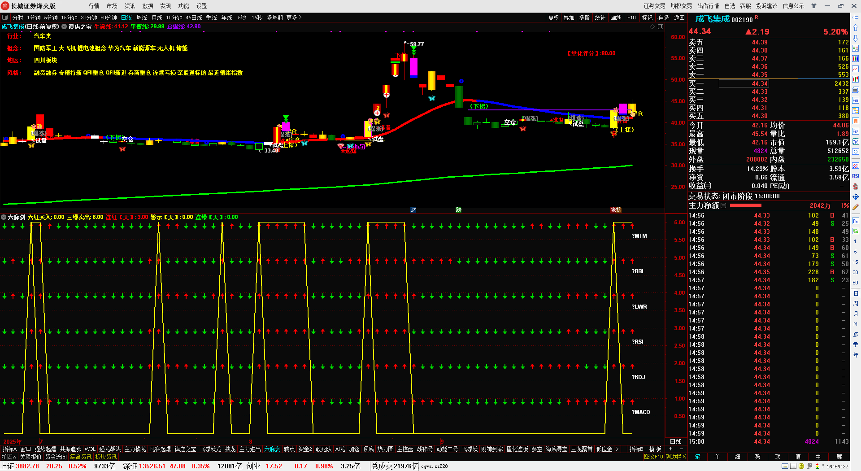Image resolution: width=861 pixels, height=471 pixels.
Task: Switch to the 筹 chip distribution tab
Action: click(x=839, y=457)
